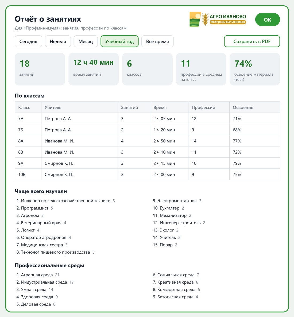294x317 pixels.
Task: Click the 11 профессий в среднем card
Action: coord(201,69)
